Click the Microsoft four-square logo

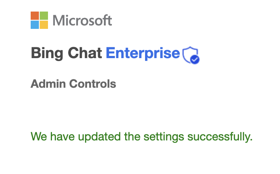coord(39,20)
